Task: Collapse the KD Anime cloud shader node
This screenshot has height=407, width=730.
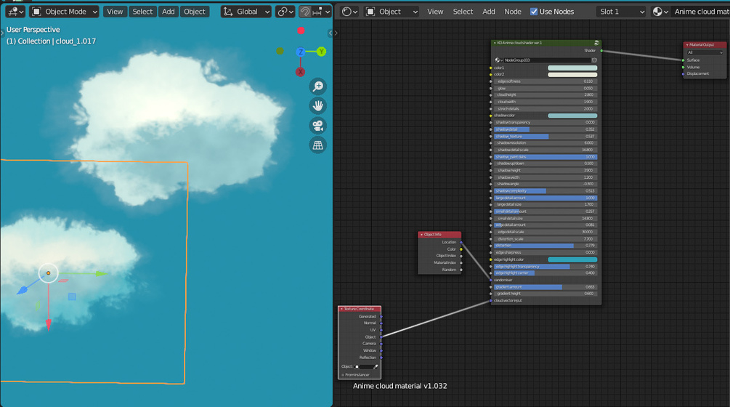Action: [x=495, y=43]
